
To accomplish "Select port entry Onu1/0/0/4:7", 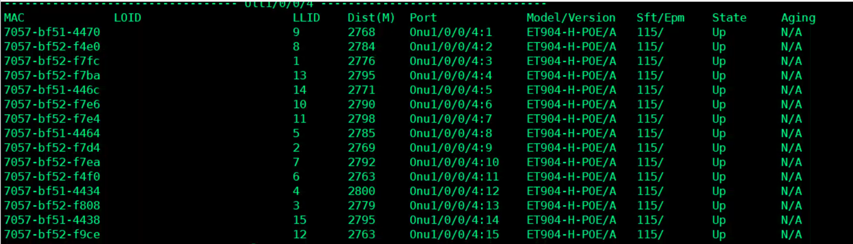I will click(x=451, y=119).
